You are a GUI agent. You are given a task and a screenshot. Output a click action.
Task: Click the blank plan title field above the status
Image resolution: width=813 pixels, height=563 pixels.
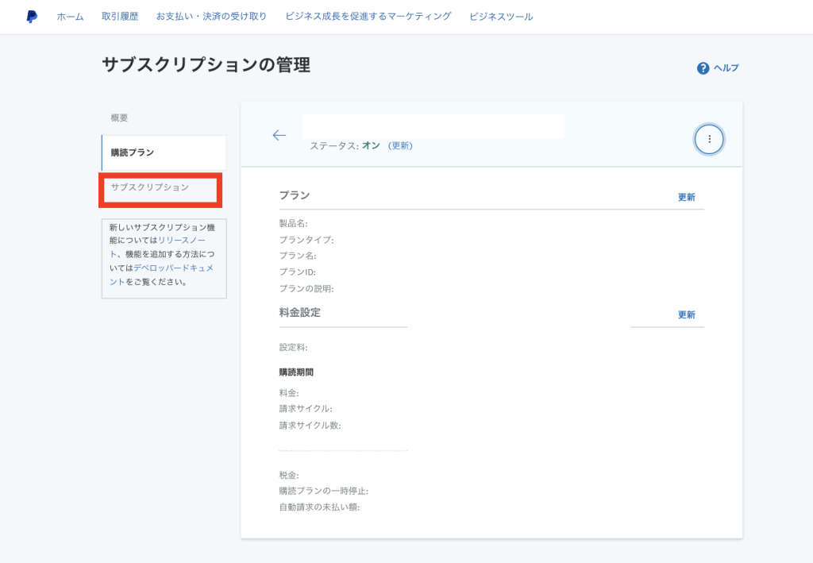pos(433,126)
